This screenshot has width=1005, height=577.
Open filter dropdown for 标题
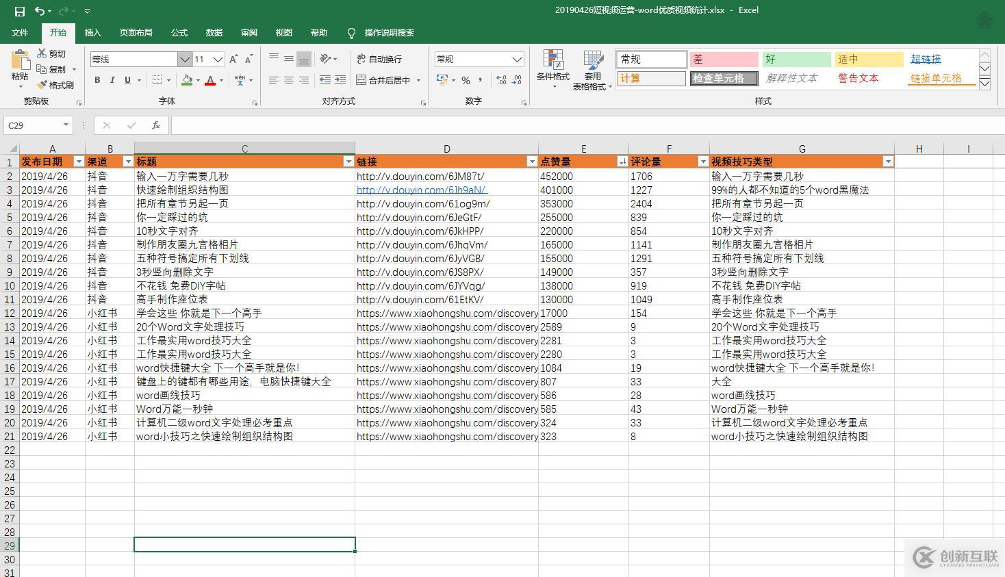pyautogui.click(x=348, y=162)
